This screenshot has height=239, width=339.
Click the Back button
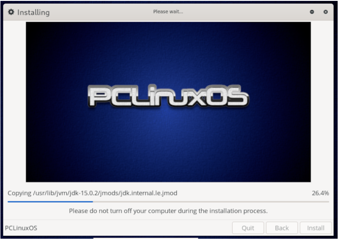(282, 228)
